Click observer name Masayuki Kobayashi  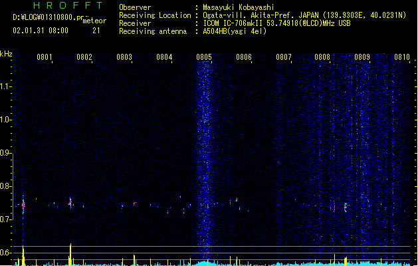(239, 7)
